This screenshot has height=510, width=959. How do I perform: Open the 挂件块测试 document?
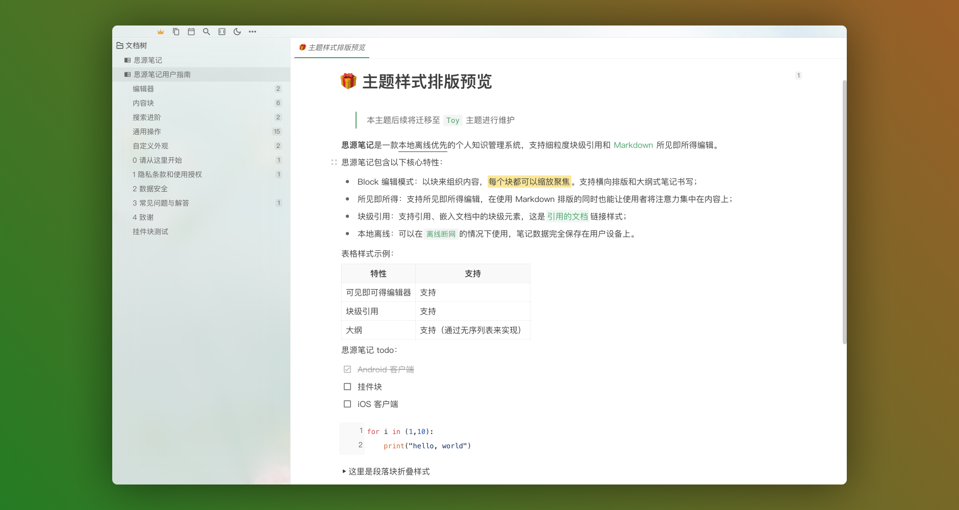click(x=201, y=232)
